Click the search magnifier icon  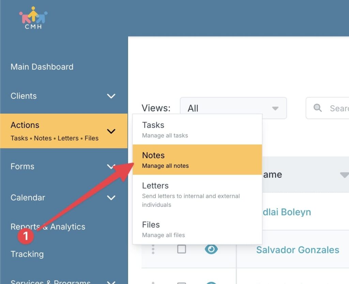tap(318, 108)
